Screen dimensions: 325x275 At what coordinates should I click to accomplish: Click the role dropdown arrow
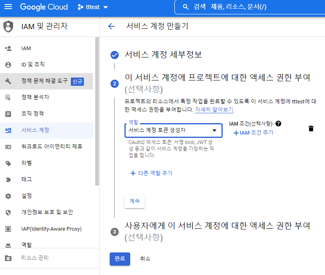click(214, 131)
